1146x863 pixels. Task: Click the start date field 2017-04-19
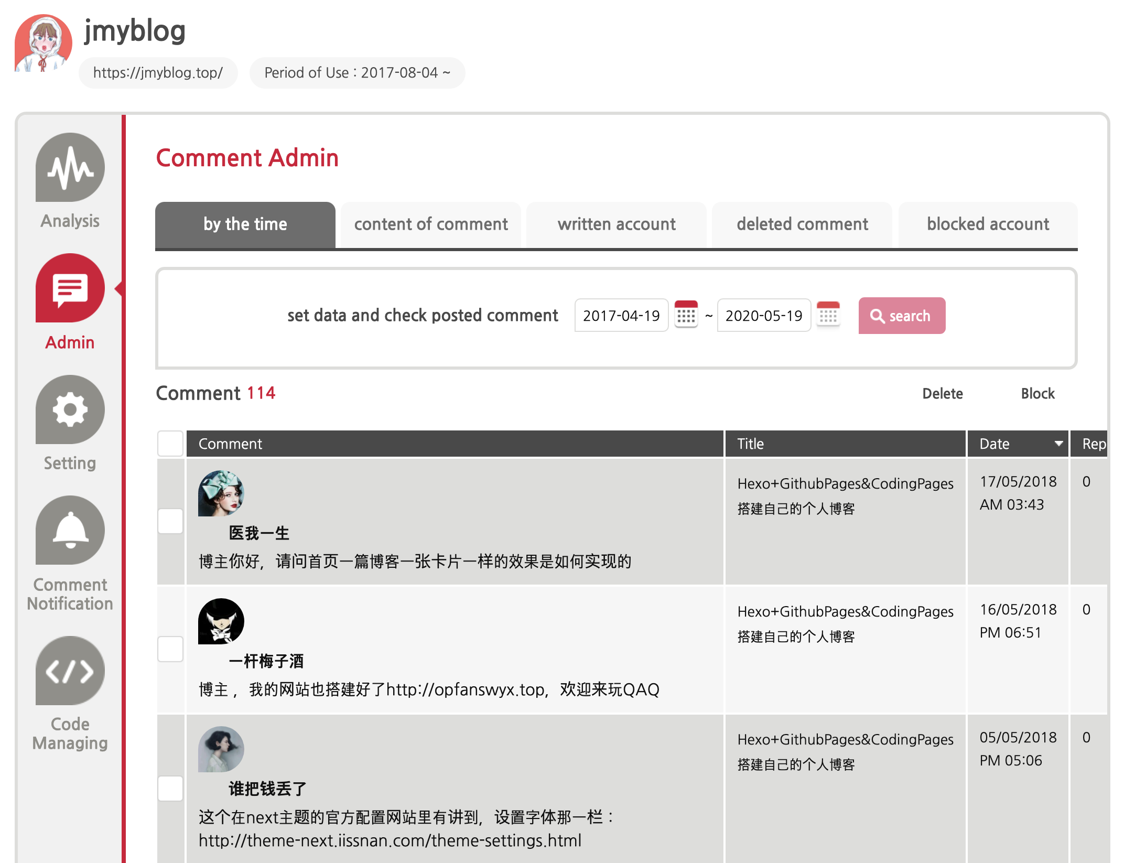pyautogui.click(x=621, y=316)
